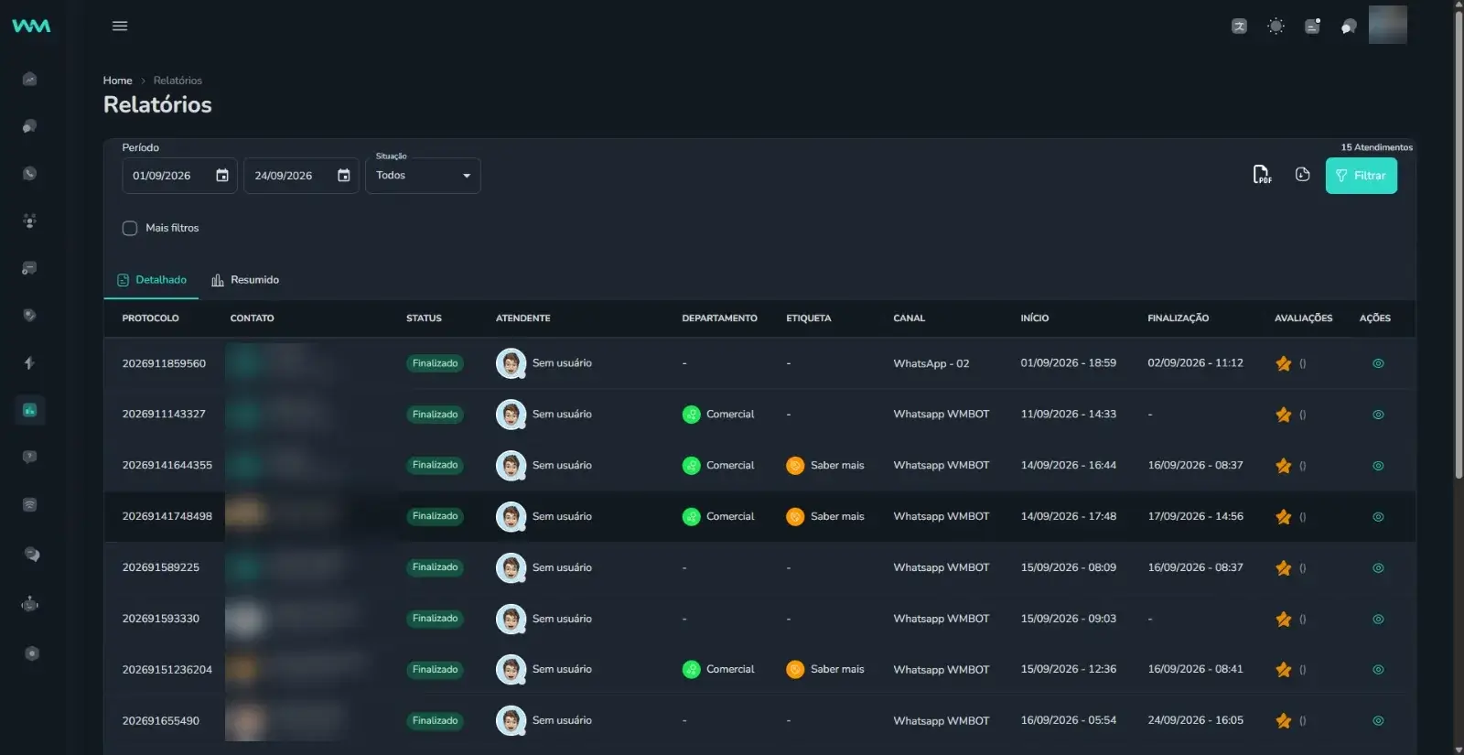The height and width of the screenshot is (755, 1464).
Task: Open the notifications icon with the badge
Action: point(1312,27)
